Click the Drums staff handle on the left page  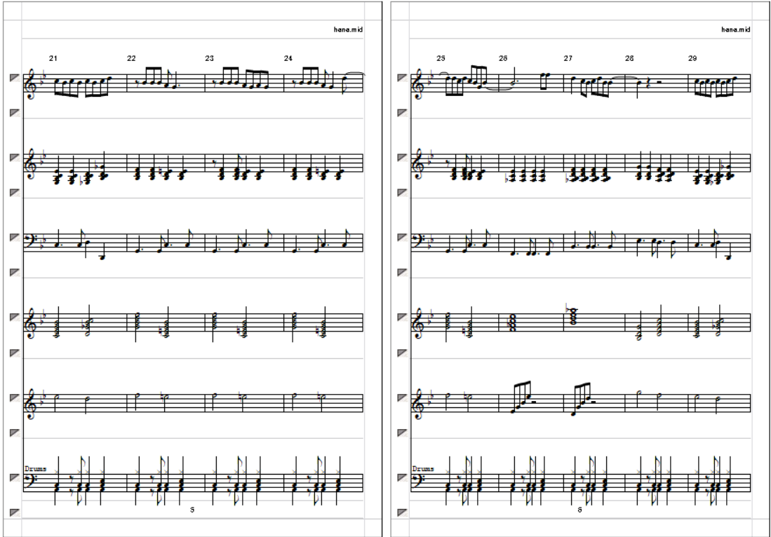tap(14, 477)
